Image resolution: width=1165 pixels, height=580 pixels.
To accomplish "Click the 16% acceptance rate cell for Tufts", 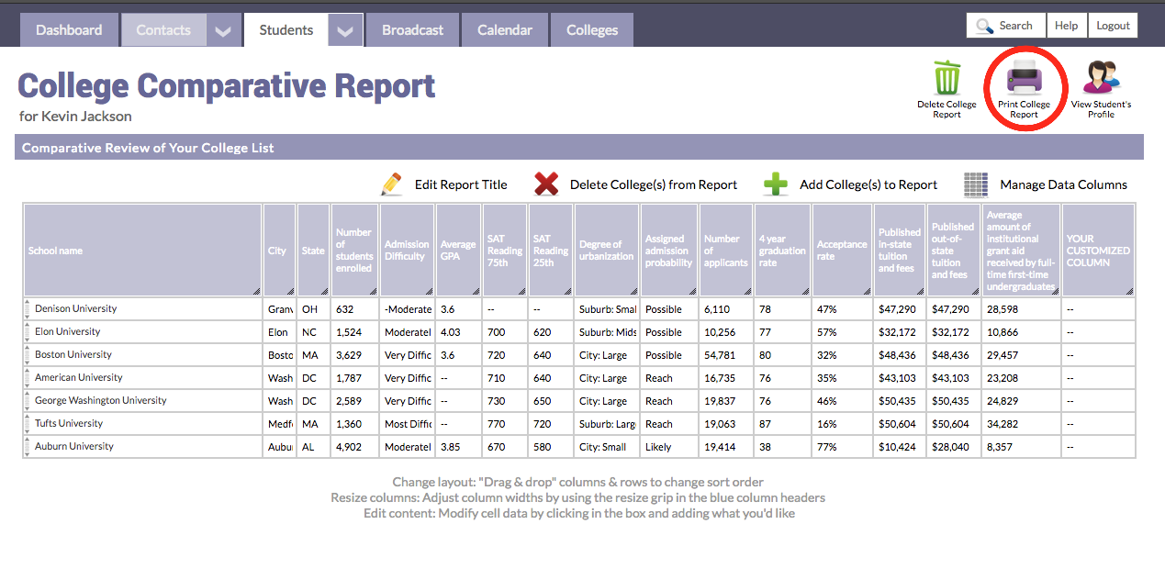I will tap(843, 424).
